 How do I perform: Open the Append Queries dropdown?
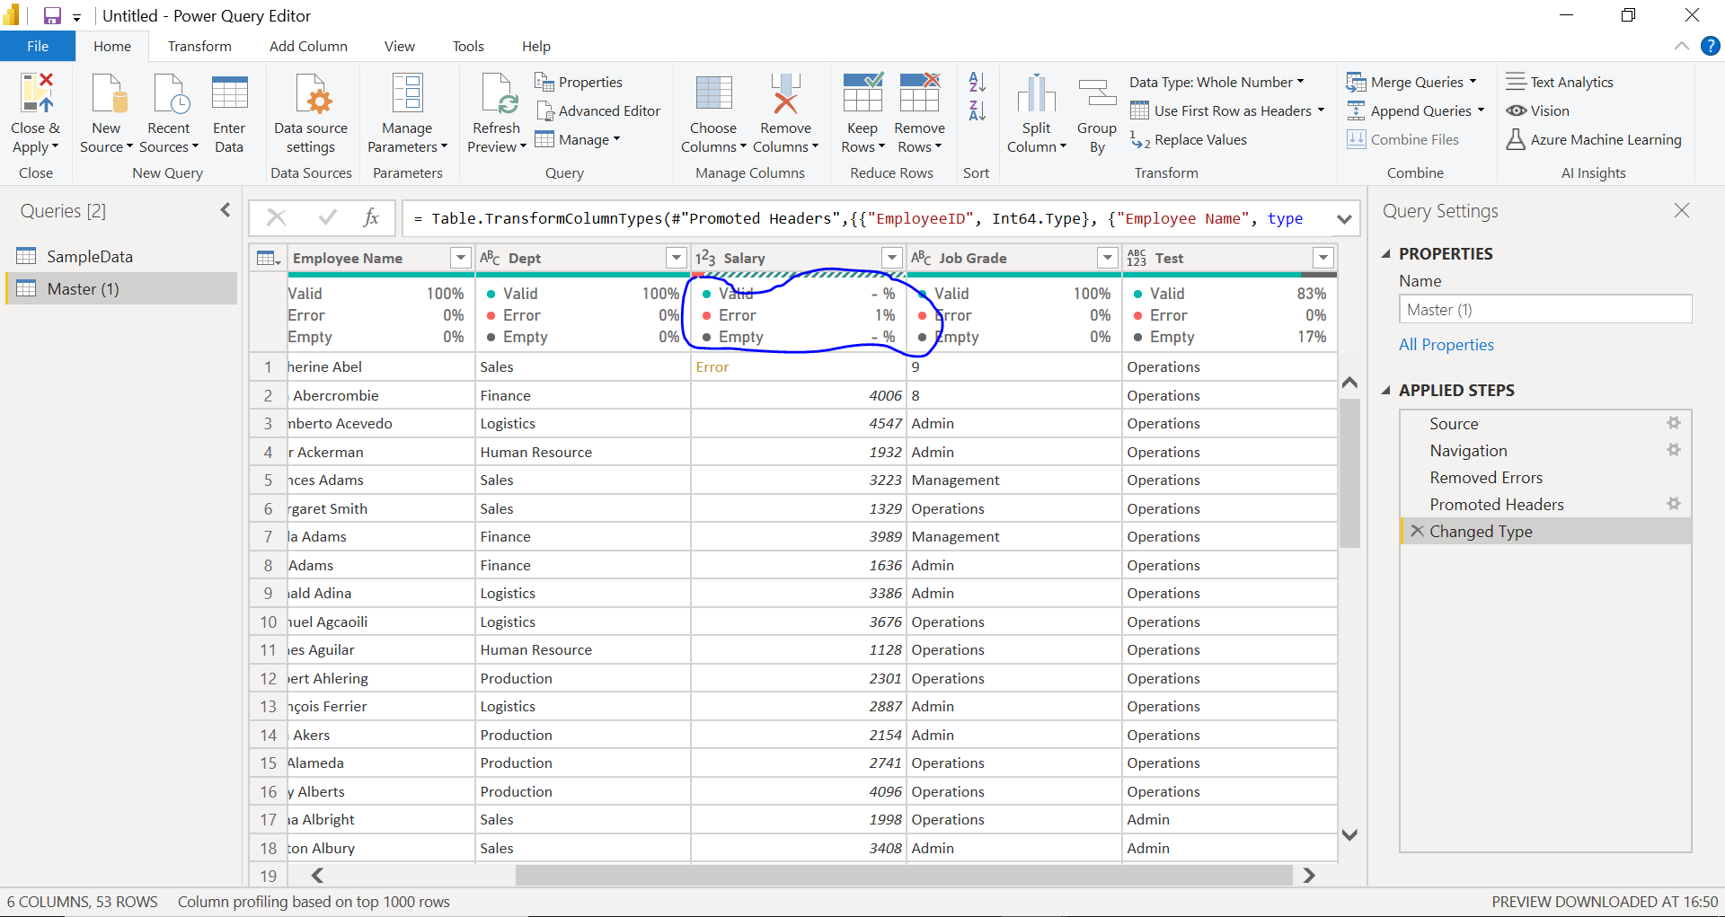coord(1481,110)
